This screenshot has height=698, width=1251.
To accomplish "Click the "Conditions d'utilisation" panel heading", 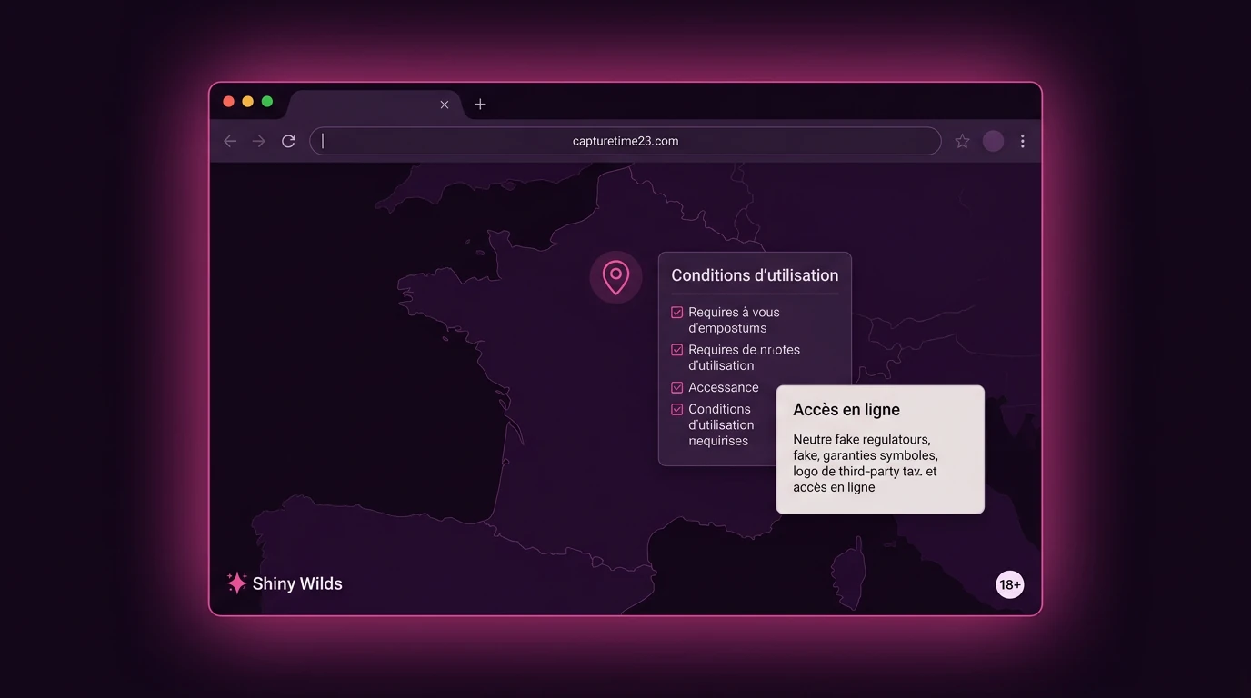I will point(755,275).
